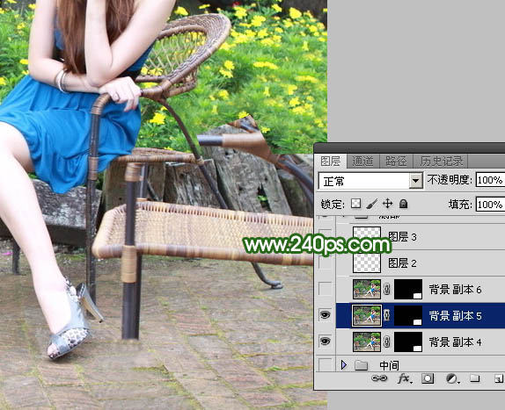Select the group name 中间

tap(389, 365)
